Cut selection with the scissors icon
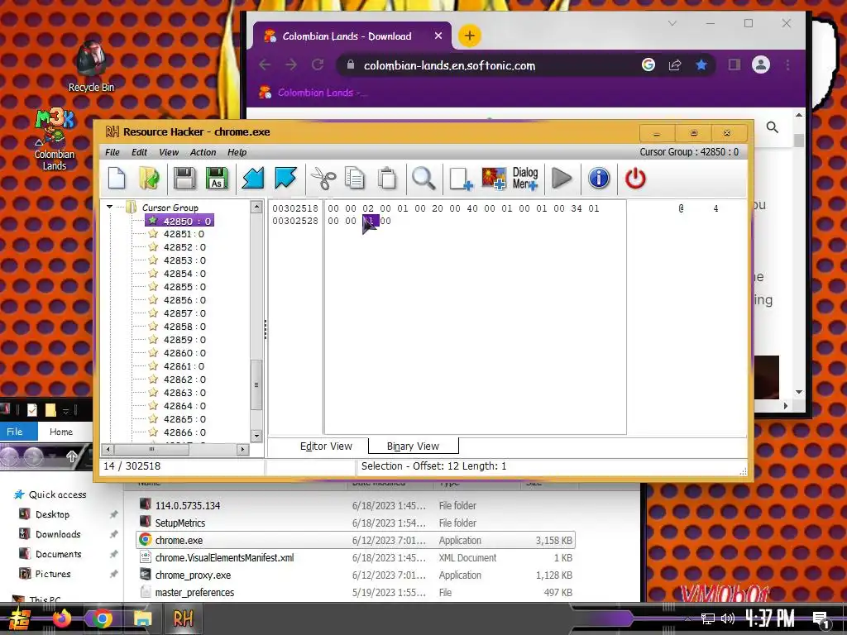This screenshot has height=635, width=847. 323,179
